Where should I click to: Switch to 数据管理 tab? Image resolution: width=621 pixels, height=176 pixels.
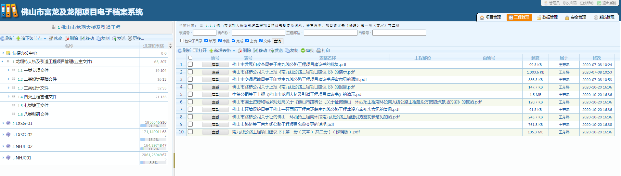pyautogui.click(x=547, y=17)
